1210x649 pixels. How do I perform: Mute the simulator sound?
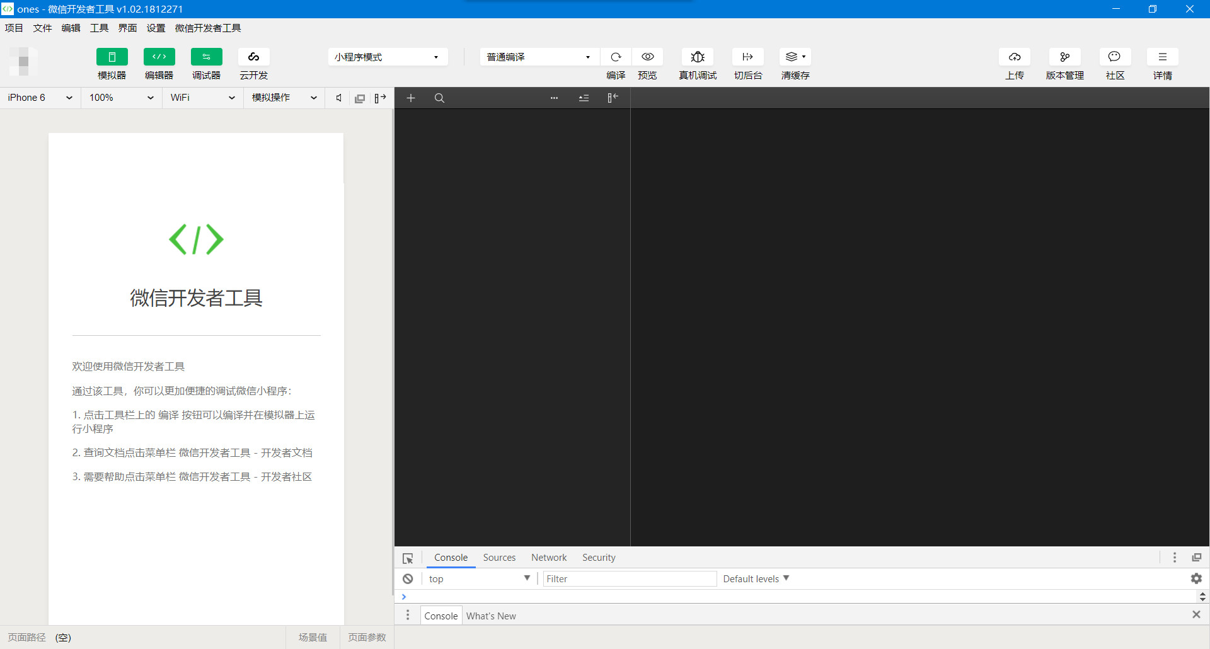(339, 98)
